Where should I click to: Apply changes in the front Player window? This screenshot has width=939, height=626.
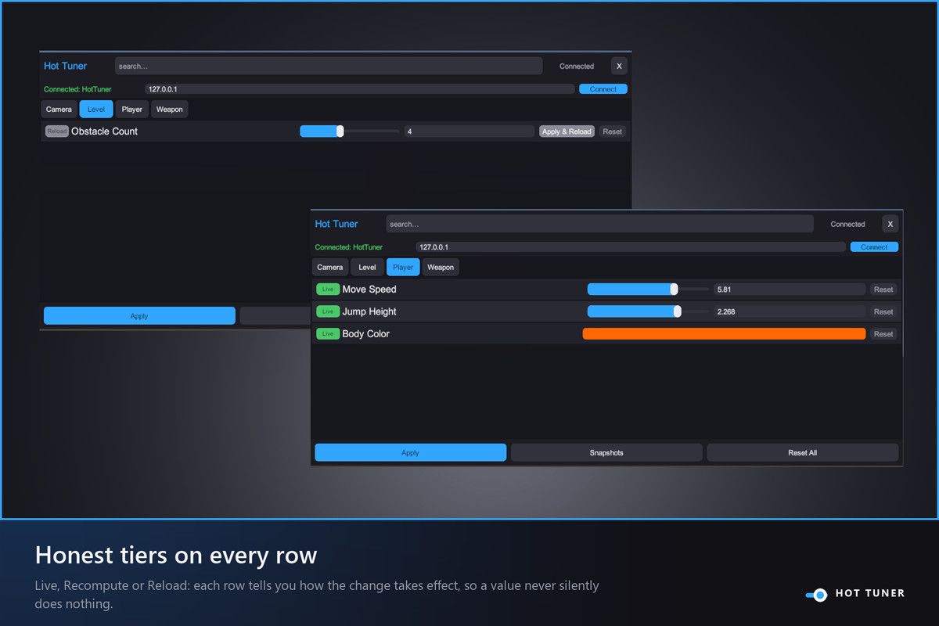click(x=411, y=452)
